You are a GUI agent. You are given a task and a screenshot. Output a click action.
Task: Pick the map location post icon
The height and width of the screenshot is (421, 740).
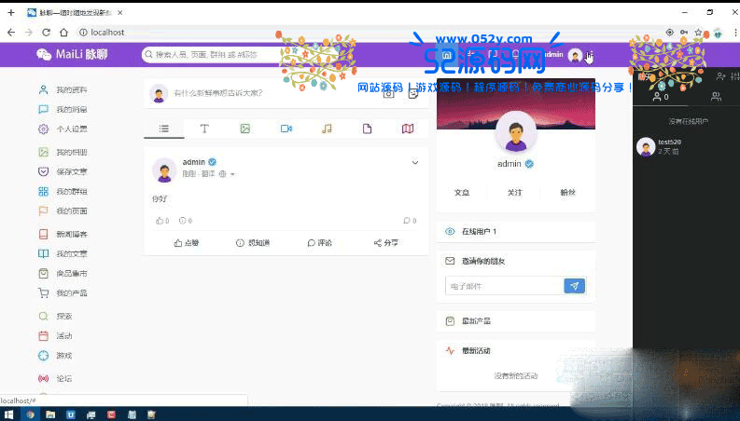[x=408, y=129]
